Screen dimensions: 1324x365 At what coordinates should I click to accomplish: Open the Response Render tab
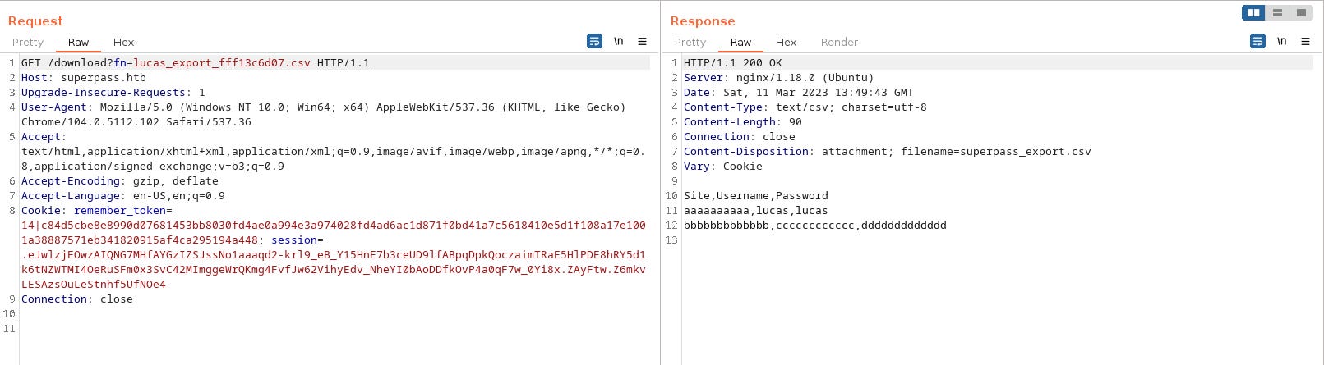point(839,42)
